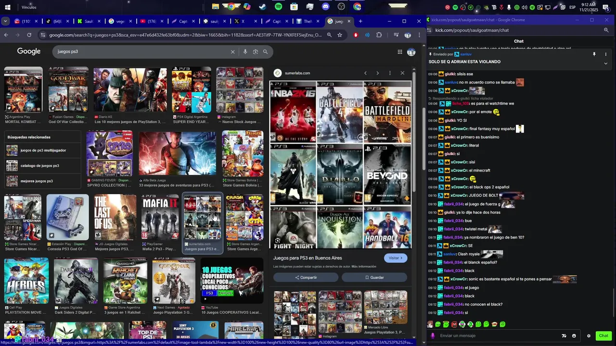Image resolution: width=616 pixels, height=346 pixels.
Task: Search by voice in Google search box
Action: 245,52
